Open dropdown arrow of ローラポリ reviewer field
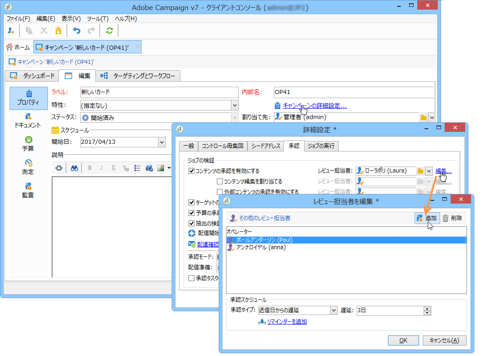Image resolution: width=483 pixels, height=356 pixels. (429, 171)
